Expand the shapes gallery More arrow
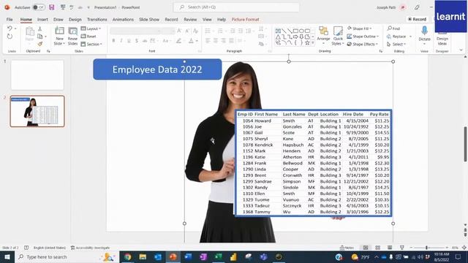The height and width of the screenshot is (263, 468). (313, 43)
